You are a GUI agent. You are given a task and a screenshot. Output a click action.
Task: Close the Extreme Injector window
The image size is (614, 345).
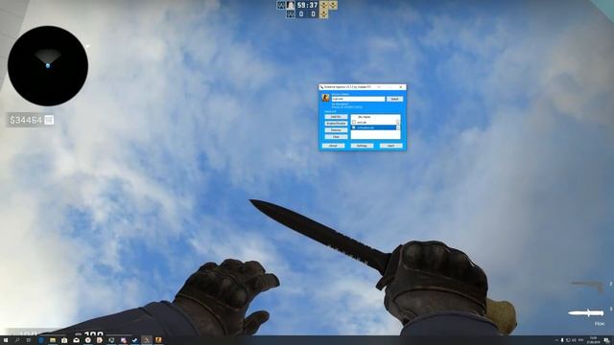[x=401, y=87]
